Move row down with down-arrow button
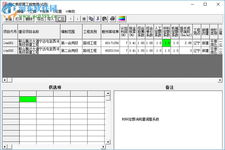Image resolution: width=225 pixels, height=150 pixels. (x=77, y=19)
